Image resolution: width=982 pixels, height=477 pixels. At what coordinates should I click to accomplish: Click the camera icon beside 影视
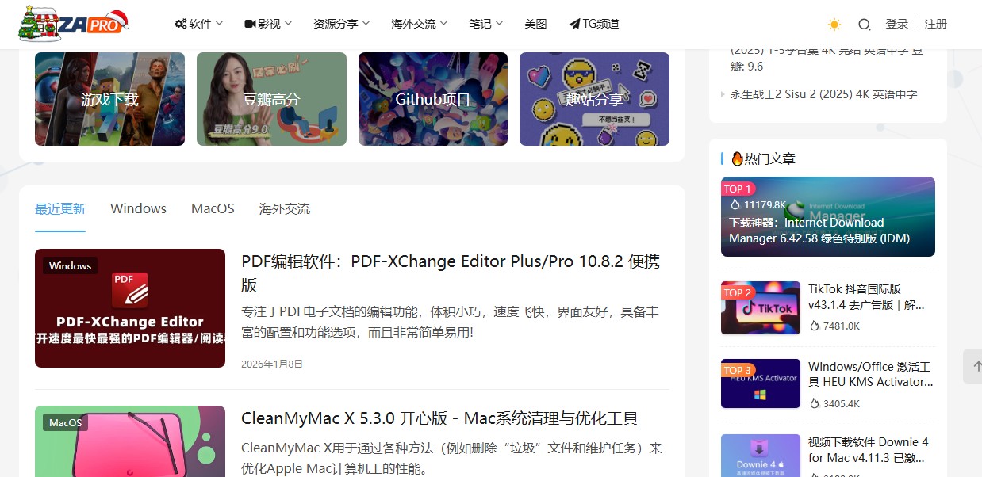tap(250, 24)
